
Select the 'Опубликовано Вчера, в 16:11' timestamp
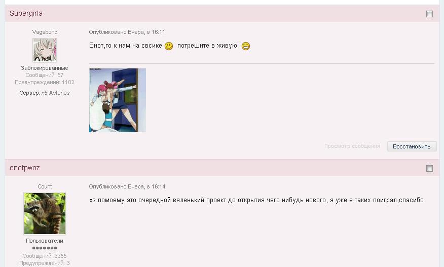pos(127,32)
